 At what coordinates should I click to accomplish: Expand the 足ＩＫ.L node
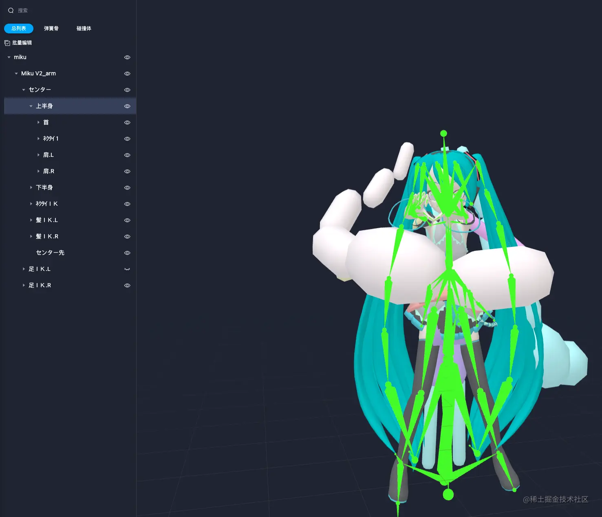(x=24, y=269)
